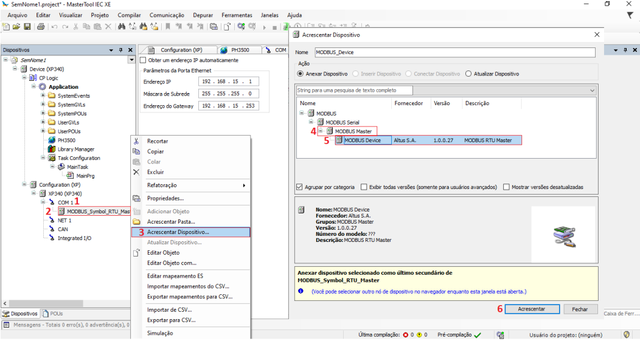
Task: Expand the SystemEvents folder
Action: tap(43, 95)
